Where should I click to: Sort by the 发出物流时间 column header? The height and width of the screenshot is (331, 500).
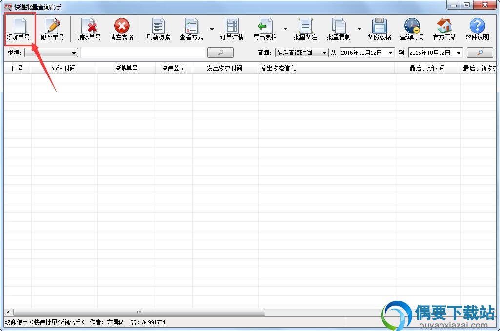(225, 68)
